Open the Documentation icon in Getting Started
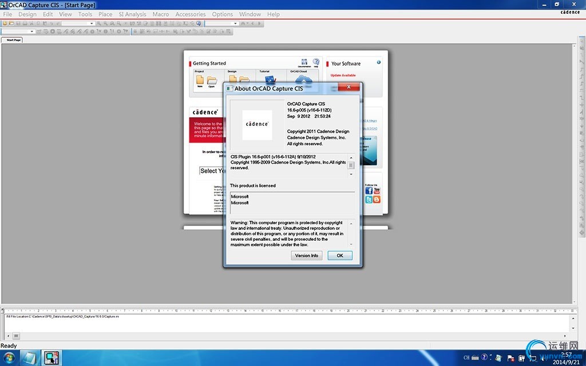 (304, 62)
